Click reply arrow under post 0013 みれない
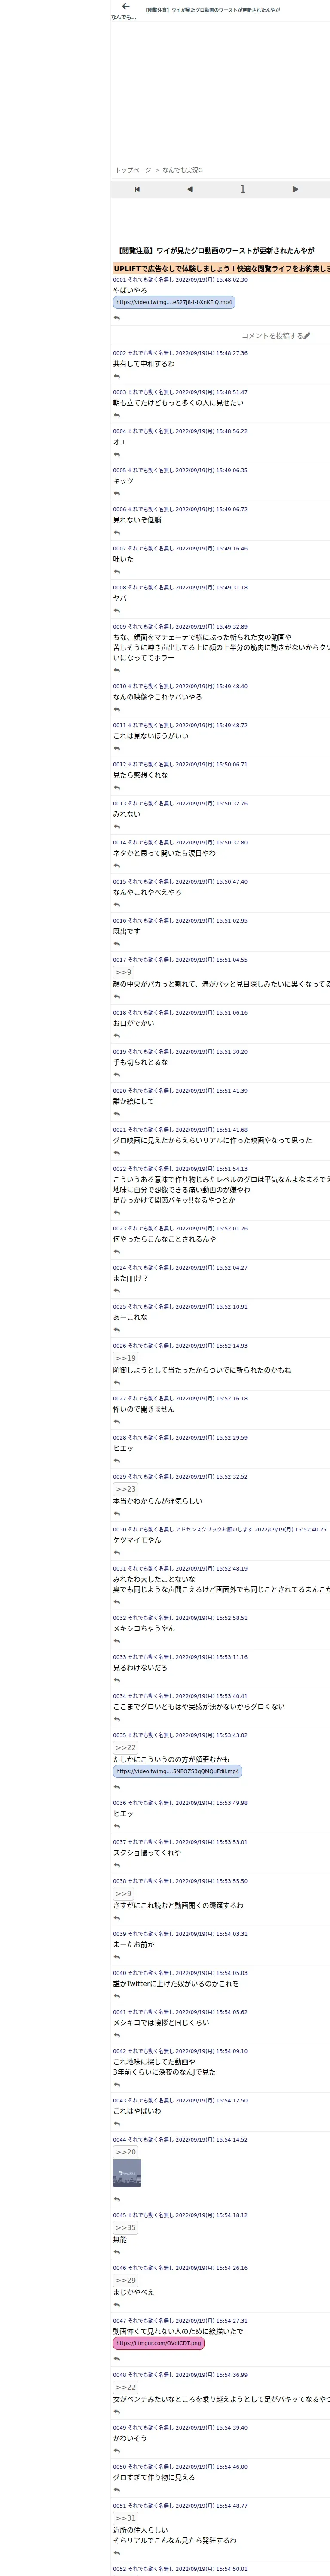This screenshot has width=330, height=2576. click(x=117, y=827)
